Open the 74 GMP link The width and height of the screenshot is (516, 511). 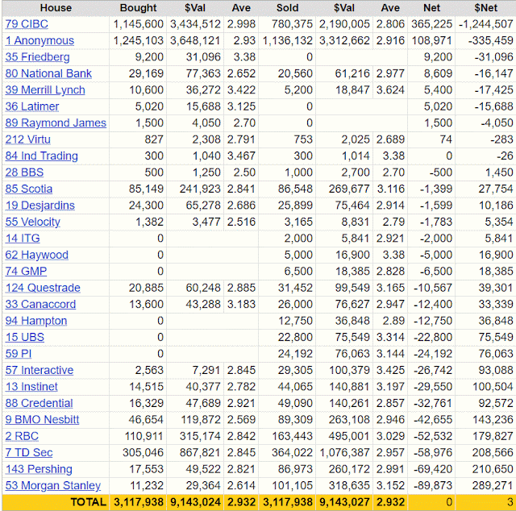(x=26, y=271)
